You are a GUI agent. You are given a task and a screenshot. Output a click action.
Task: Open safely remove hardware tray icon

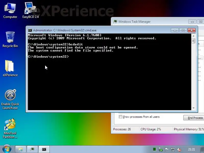(x=161, y=149)
